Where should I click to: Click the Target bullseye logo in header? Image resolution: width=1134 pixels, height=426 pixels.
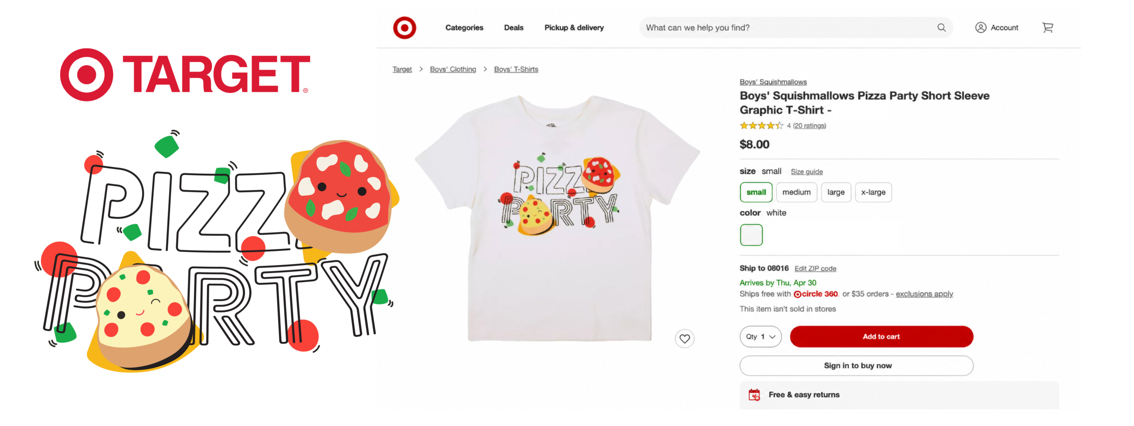(404, 28)
